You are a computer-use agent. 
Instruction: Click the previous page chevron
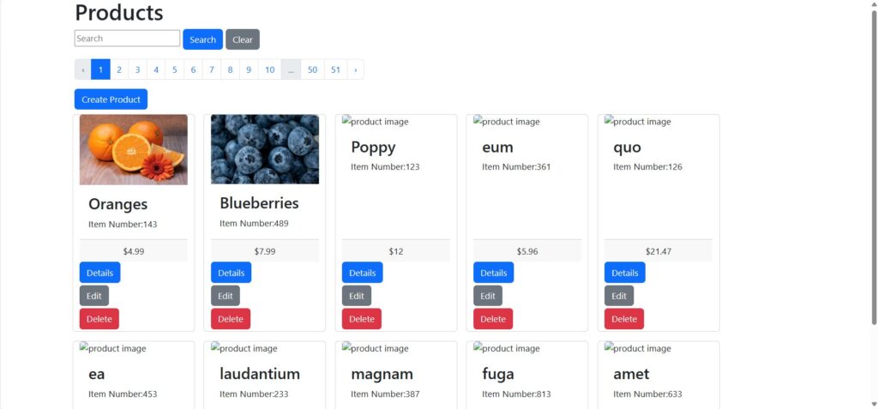[x=82, y=69]
